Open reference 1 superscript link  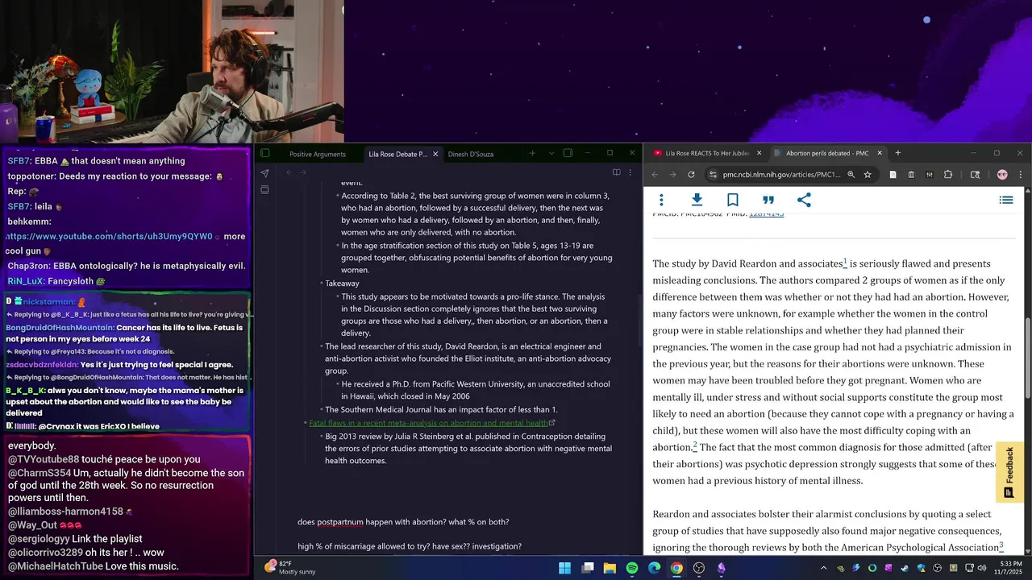coord(845,262)
